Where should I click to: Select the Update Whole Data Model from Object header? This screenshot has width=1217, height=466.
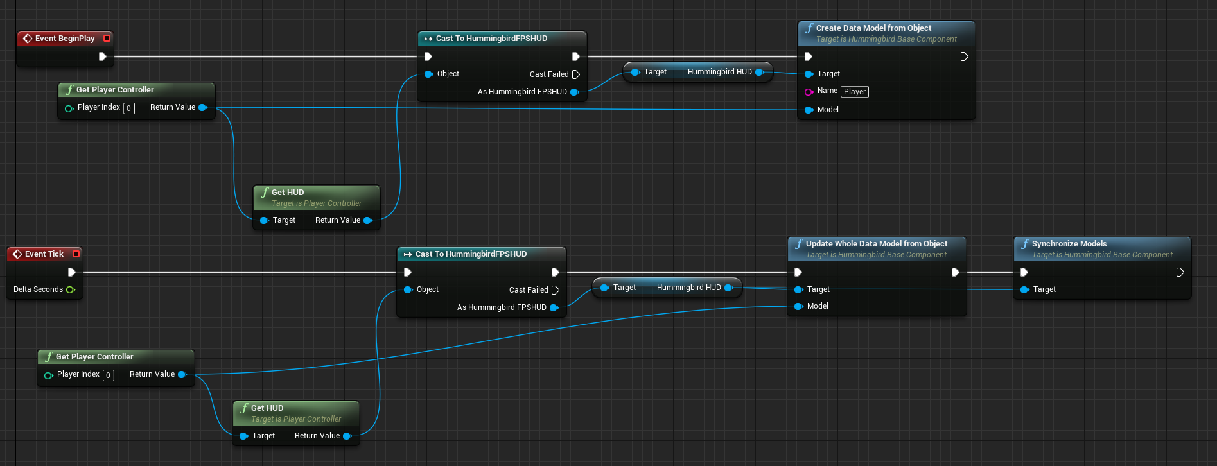(876, 244)
